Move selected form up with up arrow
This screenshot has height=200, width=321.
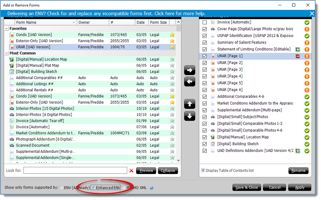(x=190, y=104)
